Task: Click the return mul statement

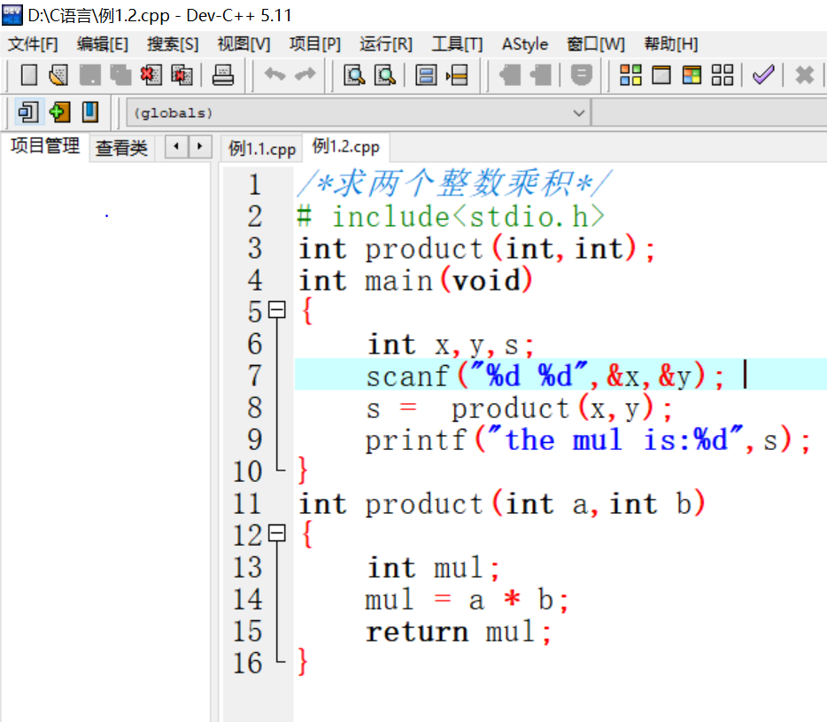Action: (x=459, y=632)
